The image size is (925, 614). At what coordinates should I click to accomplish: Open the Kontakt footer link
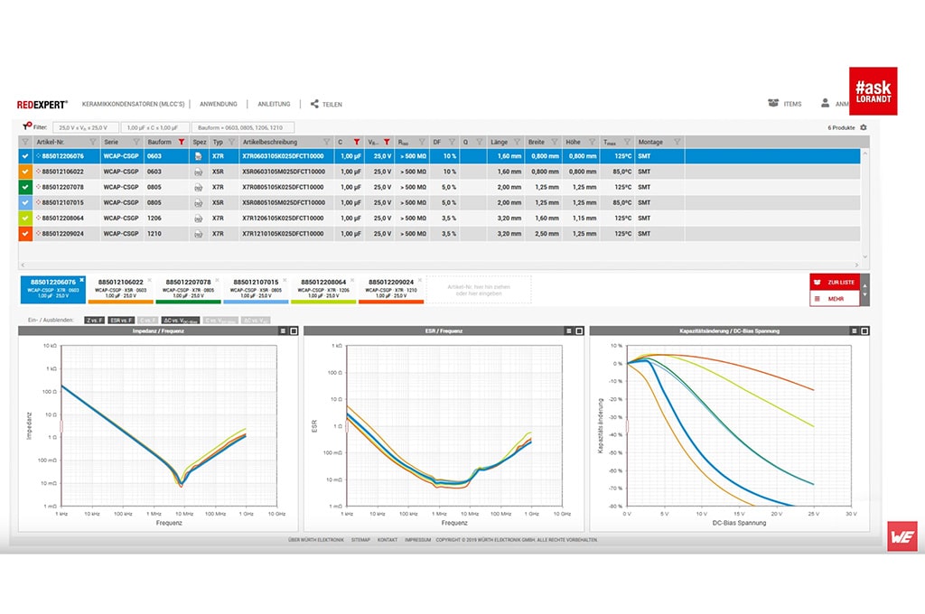(x=388, y=540)
